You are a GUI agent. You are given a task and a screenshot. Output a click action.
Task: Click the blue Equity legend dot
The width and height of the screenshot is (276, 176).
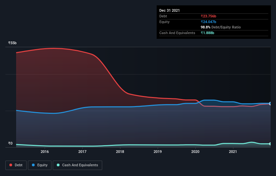point(33,165)
